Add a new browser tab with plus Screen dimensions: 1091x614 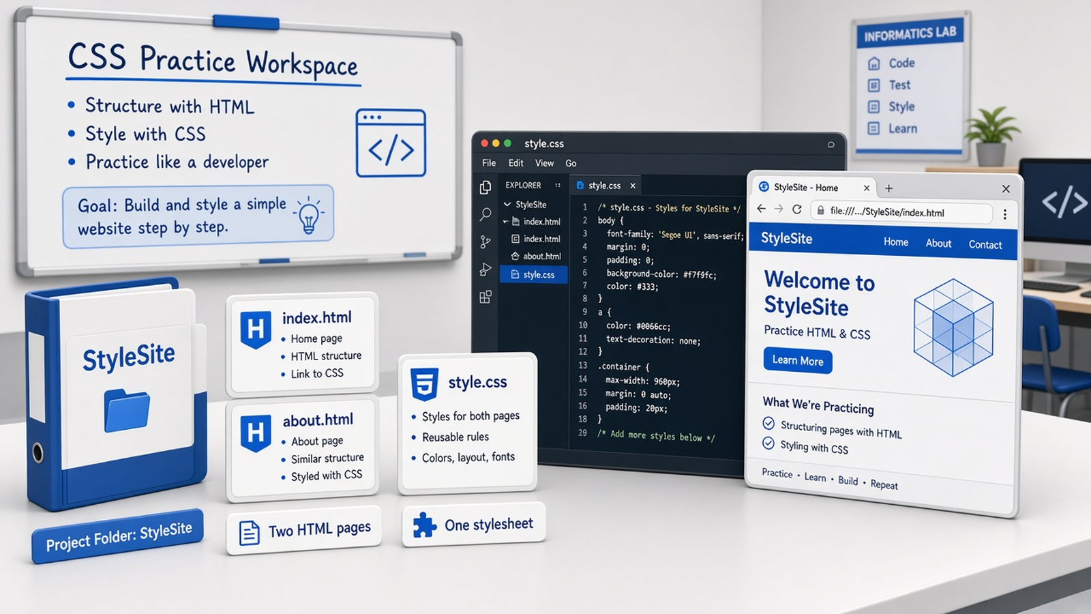888,188
